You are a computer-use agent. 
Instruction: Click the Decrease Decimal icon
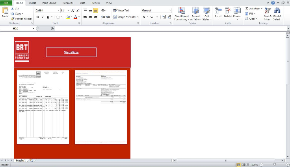click(x=169, y=17)
